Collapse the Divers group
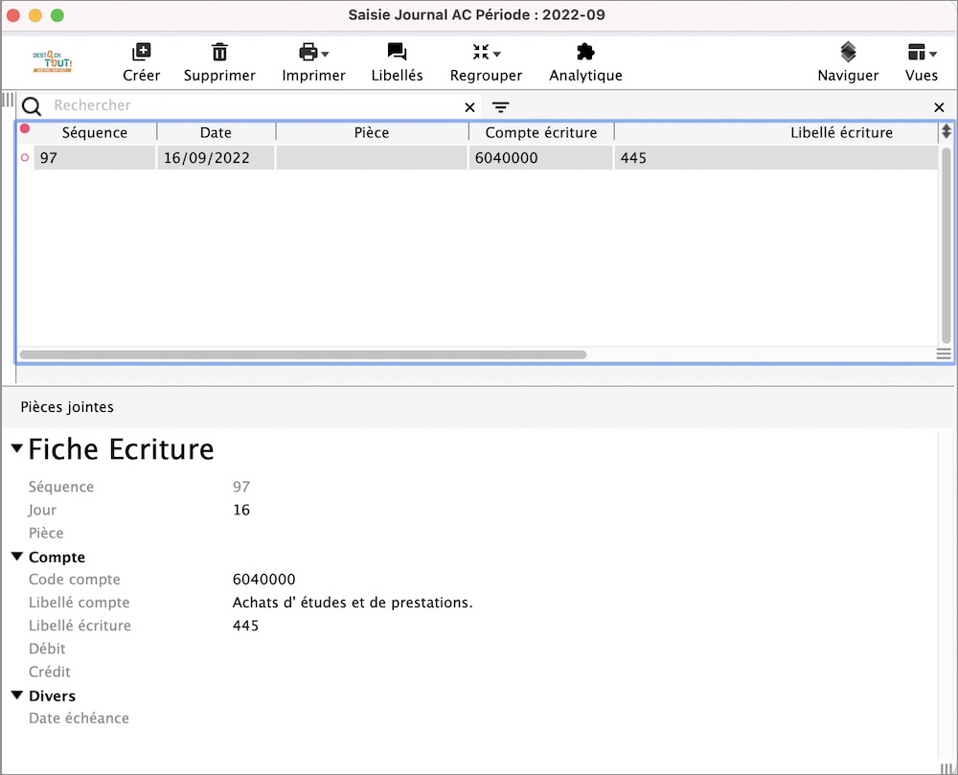The width and height of the screenshot is (958, 775). tap(17, 695)
